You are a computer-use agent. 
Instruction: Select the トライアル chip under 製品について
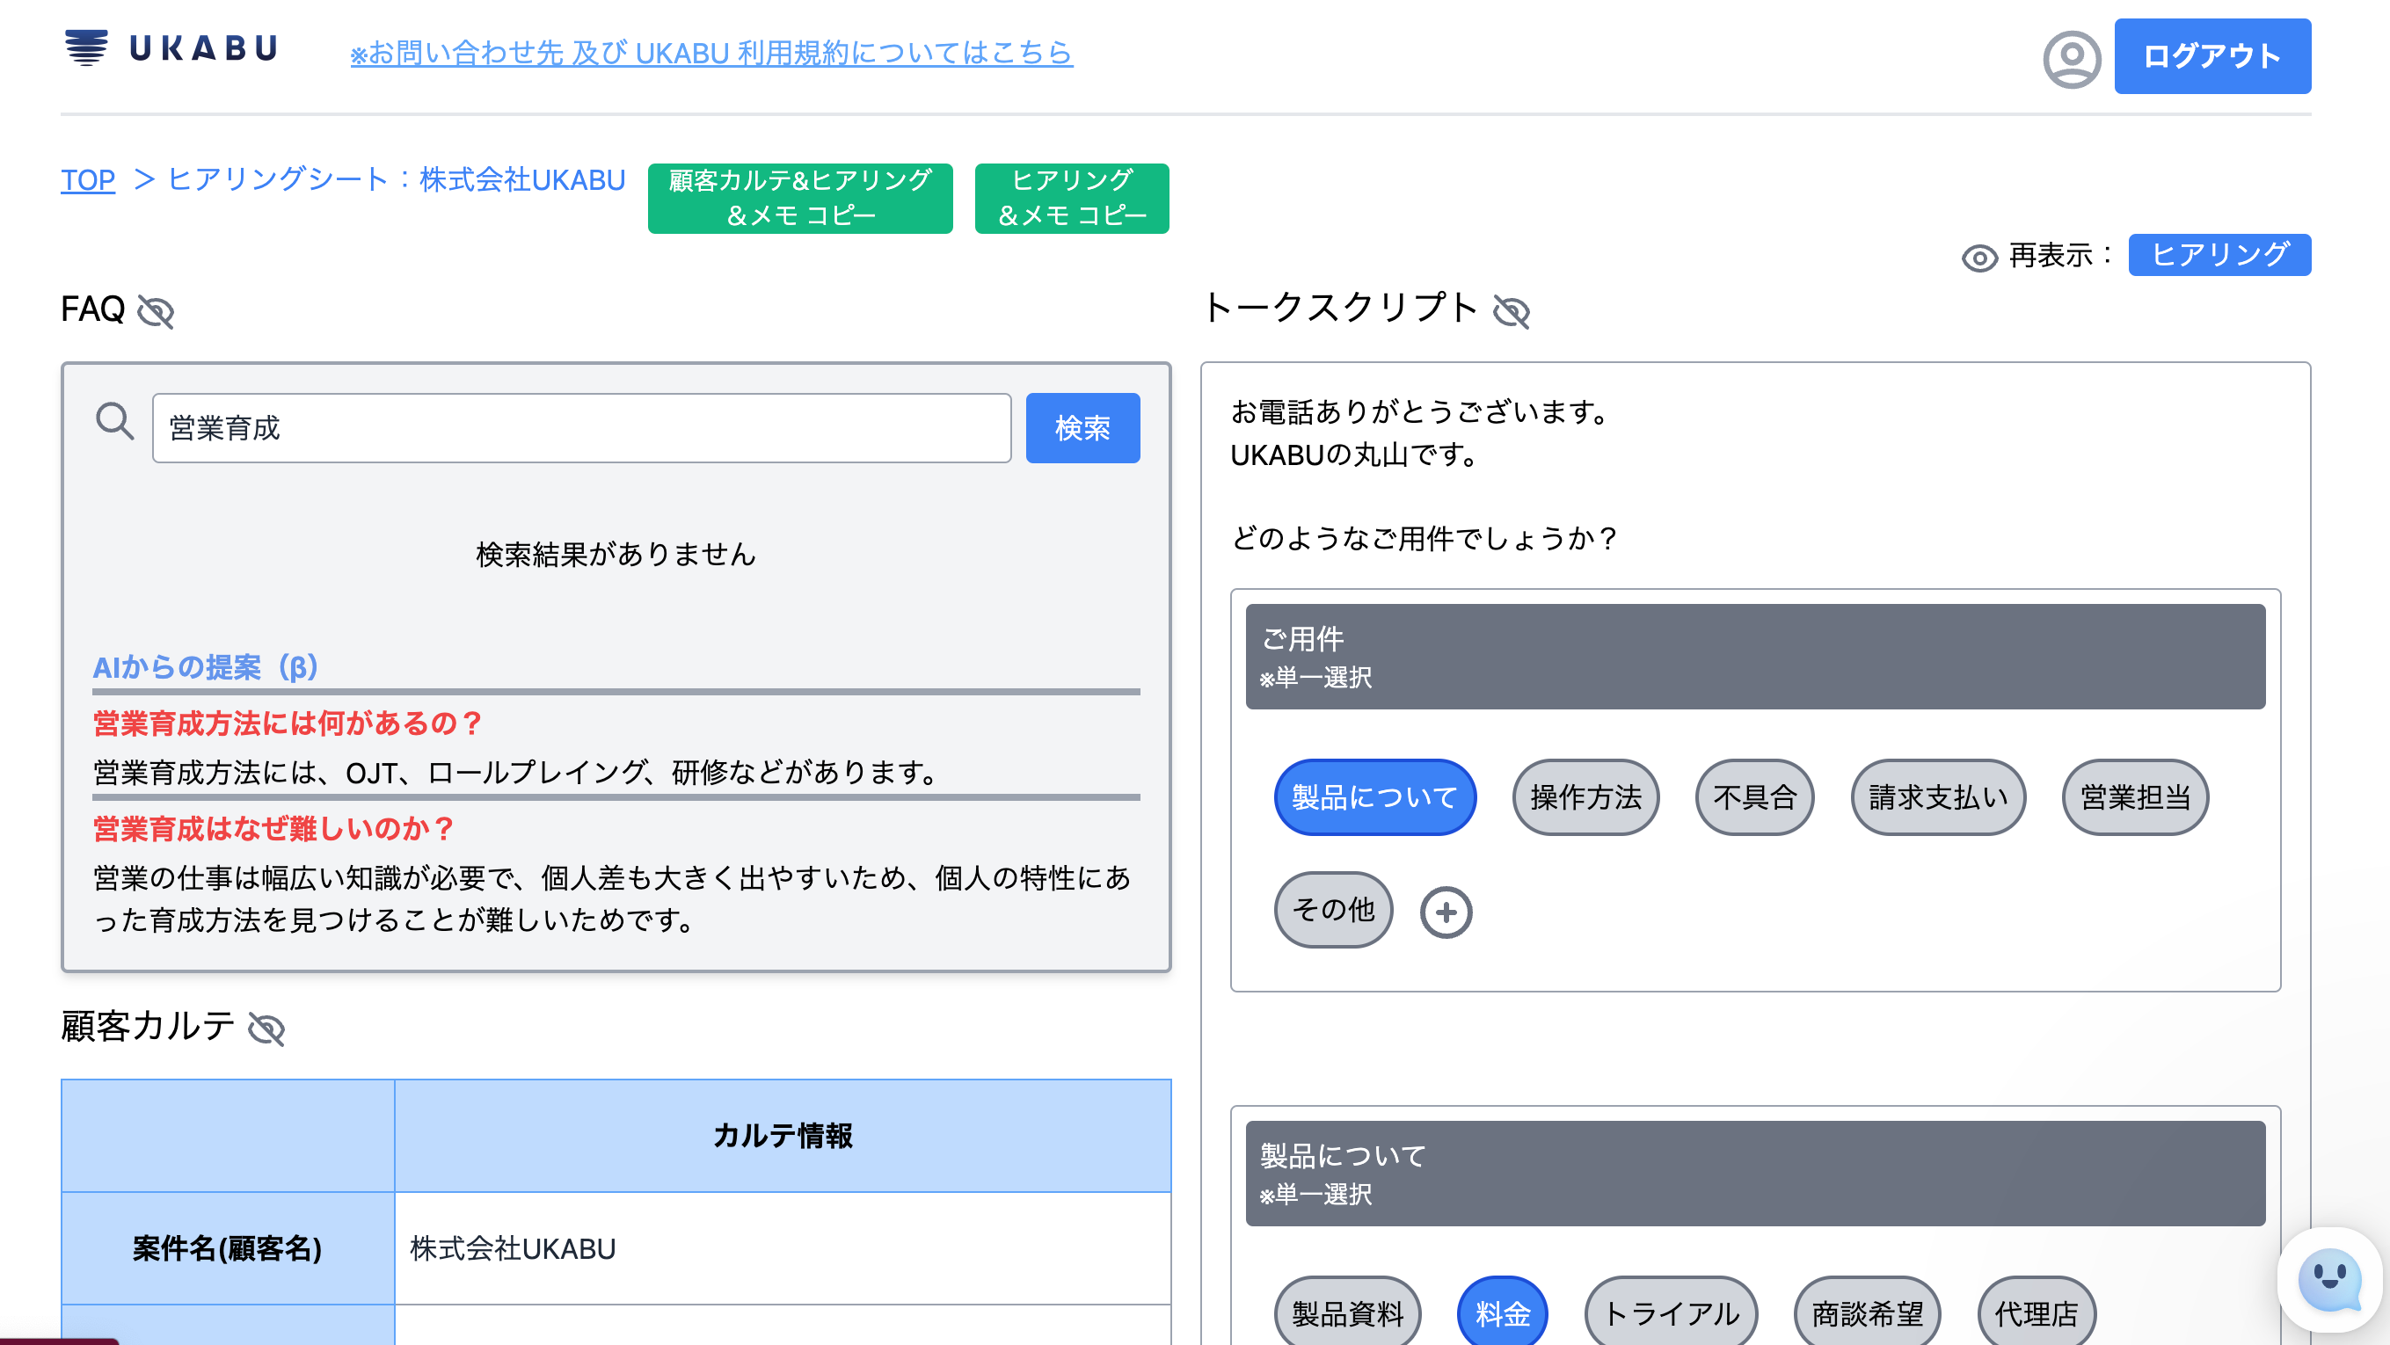tap(1670, 1312)
